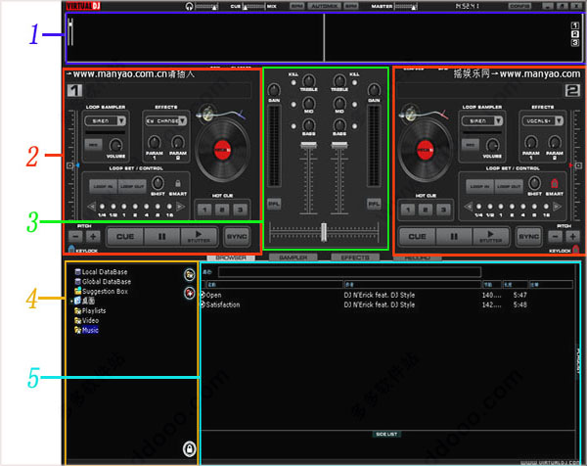Viewport: 587px width, 466px height.
Task: Pause deck 1 playback
Action: click(161, 236)
